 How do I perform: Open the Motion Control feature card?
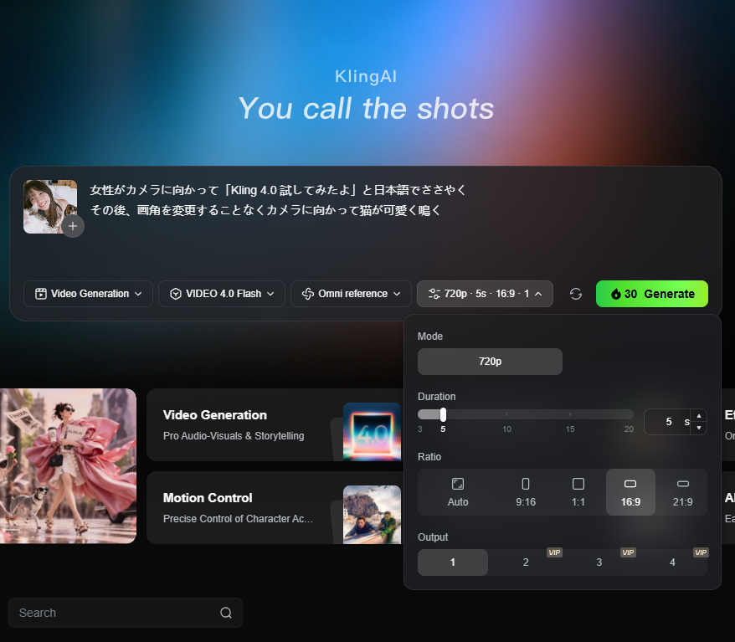275,508
